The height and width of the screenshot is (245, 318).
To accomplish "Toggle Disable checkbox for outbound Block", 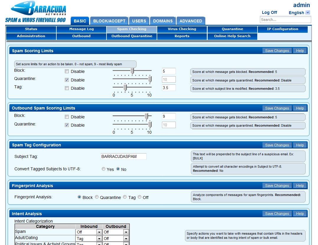I will pyautogui.click(x=67, y=117).
